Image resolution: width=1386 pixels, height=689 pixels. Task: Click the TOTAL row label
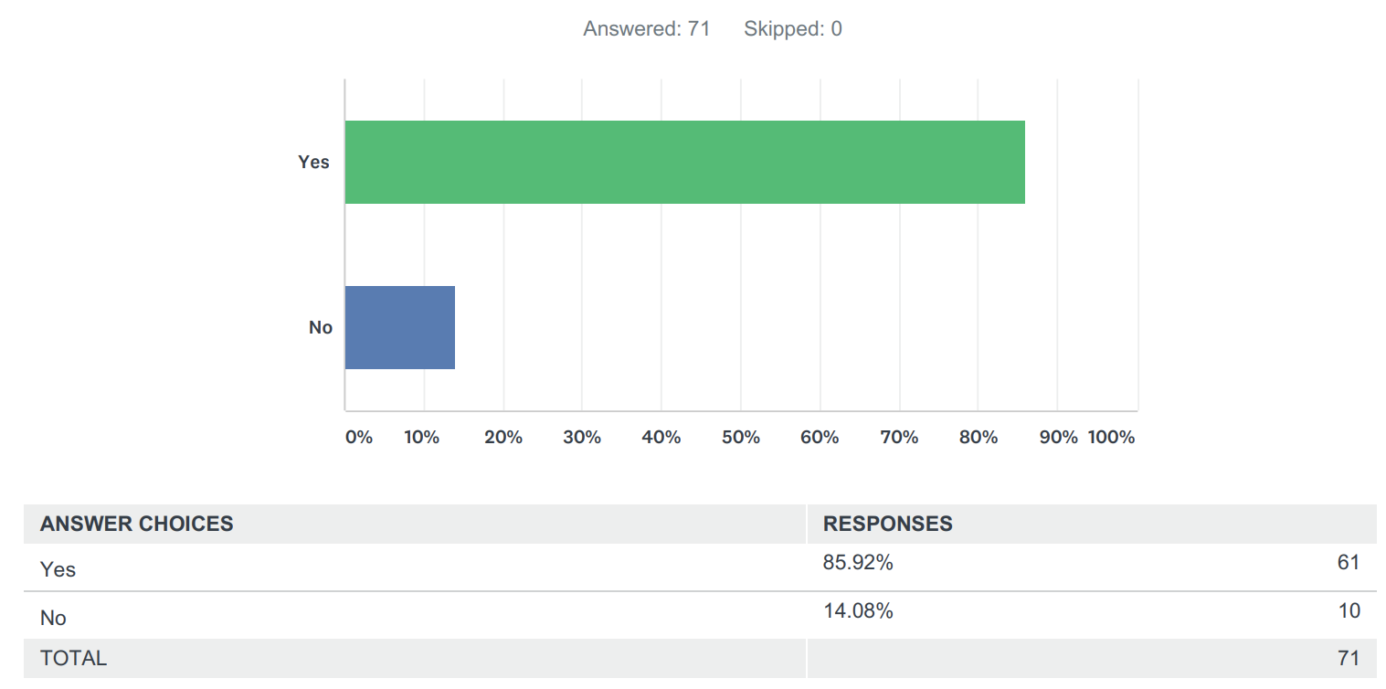click(x=73, y=658)
